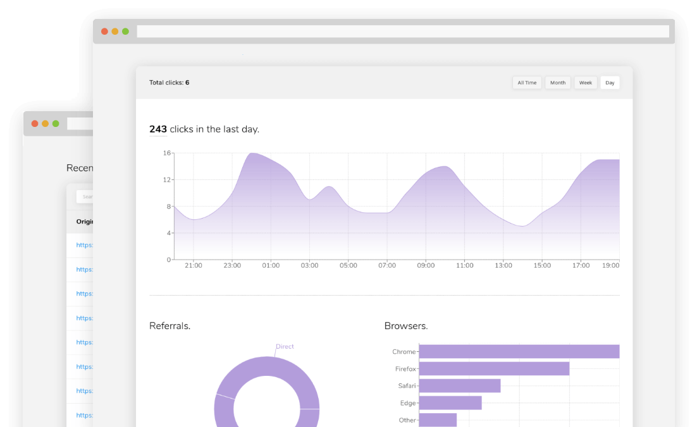697x427 pixels.
Task: Click the Chrome label in Browsers chart
Action: pyautogui.click(x=404, y=352)
